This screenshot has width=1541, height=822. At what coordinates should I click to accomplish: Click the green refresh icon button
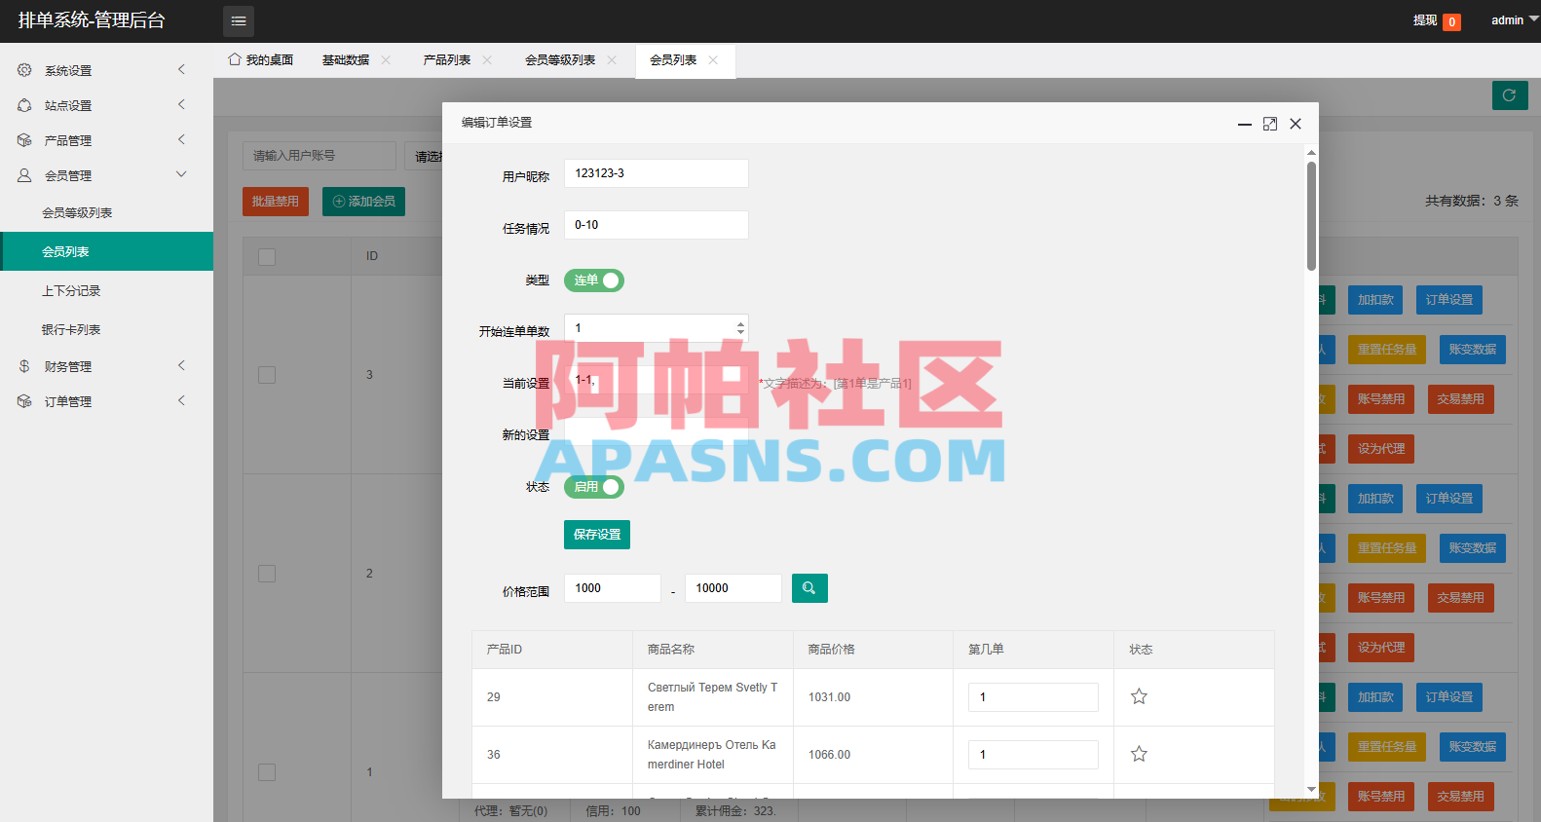pyautogui.click(x=1510, y=95)
